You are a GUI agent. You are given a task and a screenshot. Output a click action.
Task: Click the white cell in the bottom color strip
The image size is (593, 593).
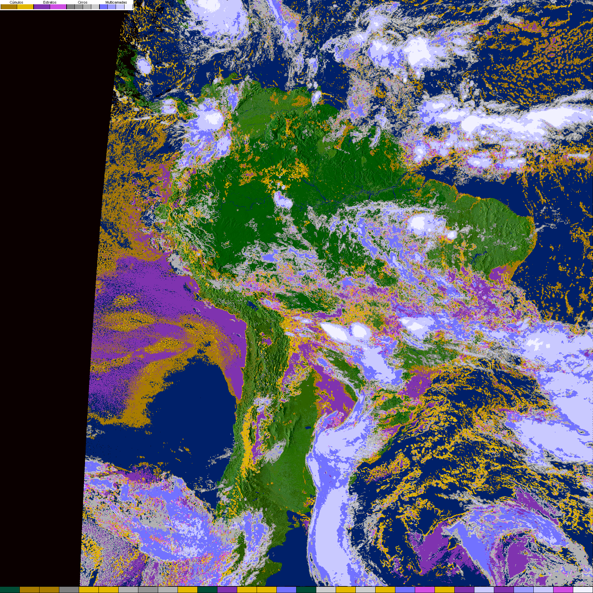click(x=583, y=590)
